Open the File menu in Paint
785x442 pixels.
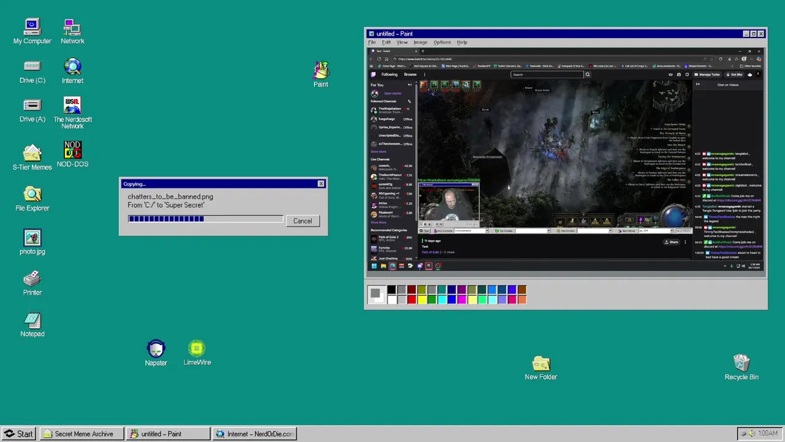pyautogui.click(x=372, y=42)
